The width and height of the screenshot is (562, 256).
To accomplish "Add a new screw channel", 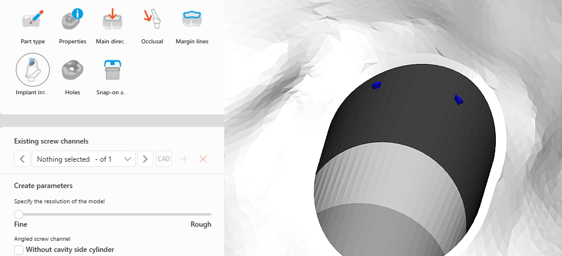I will (184, 159).
